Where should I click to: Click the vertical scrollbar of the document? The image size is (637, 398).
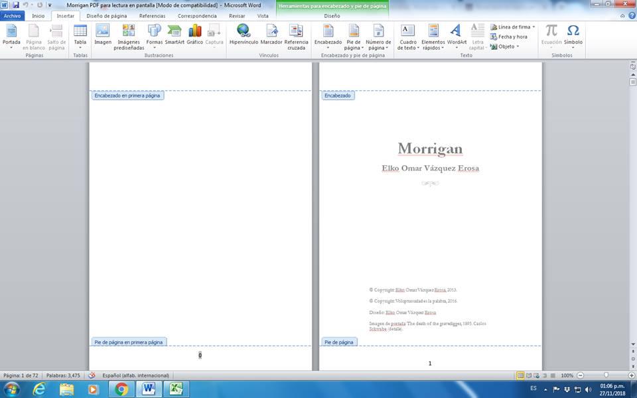tap(632, 199)
